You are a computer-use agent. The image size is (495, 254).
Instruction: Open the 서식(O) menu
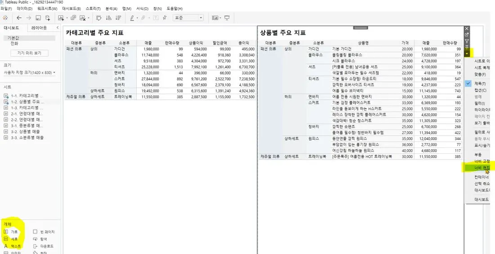tap(143, 9)
